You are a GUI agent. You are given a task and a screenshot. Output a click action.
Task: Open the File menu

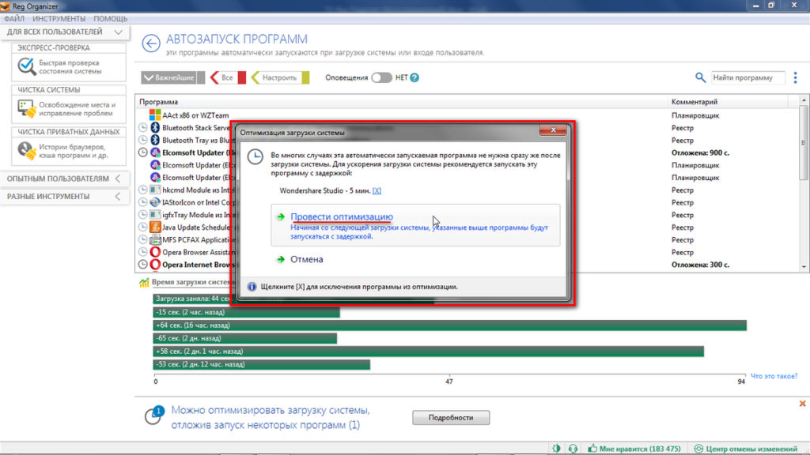(14, 19)
